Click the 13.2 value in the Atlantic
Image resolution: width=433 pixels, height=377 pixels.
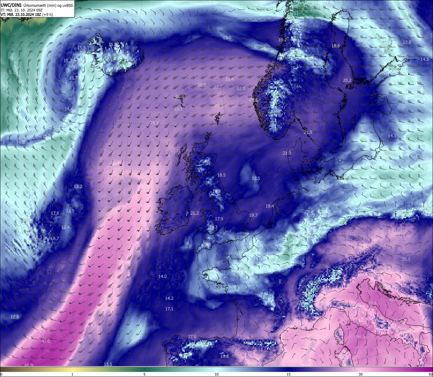[78, 187]
